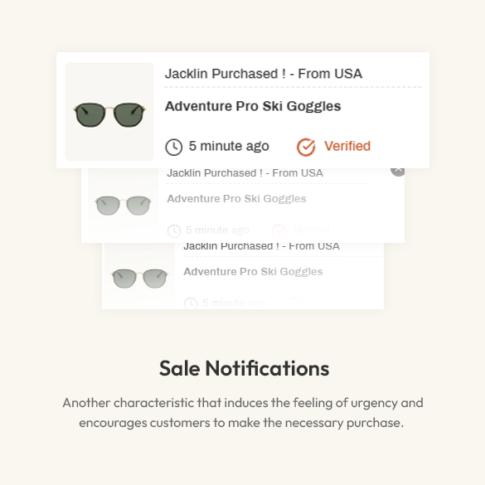This screenshot has width=485, height=485.
Task: Click faded verified check icon in middle card
Action: (x=279, y=230)
